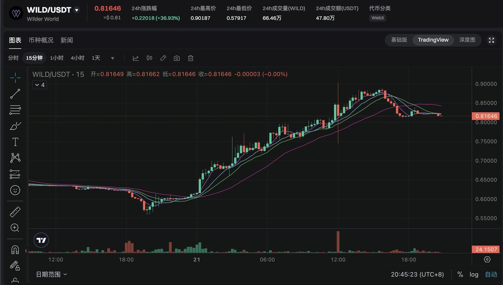This screenshot has height=285, width=503.
Task: Choose the 15分钟 interval
Action: pyautogui.click(x=34, y=58)
